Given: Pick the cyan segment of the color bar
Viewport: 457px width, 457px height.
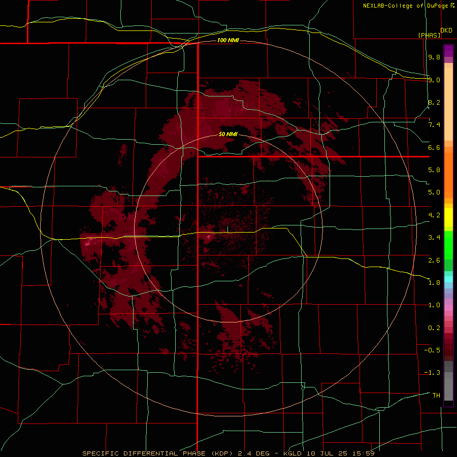Looking at the screenshot, I should [x=448, y=279].
